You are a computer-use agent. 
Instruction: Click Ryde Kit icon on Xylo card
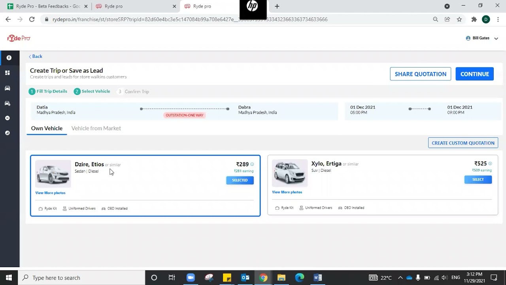click(x=277, y=208)
